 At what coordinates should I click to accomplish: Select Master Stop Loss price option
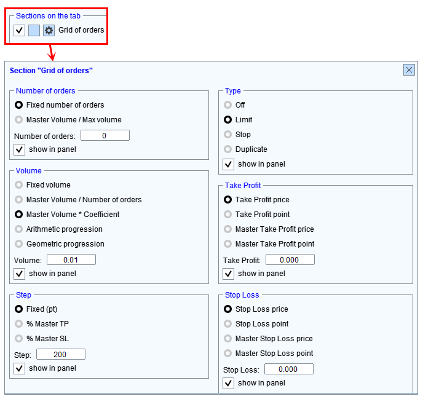click(x=229, y=339)
